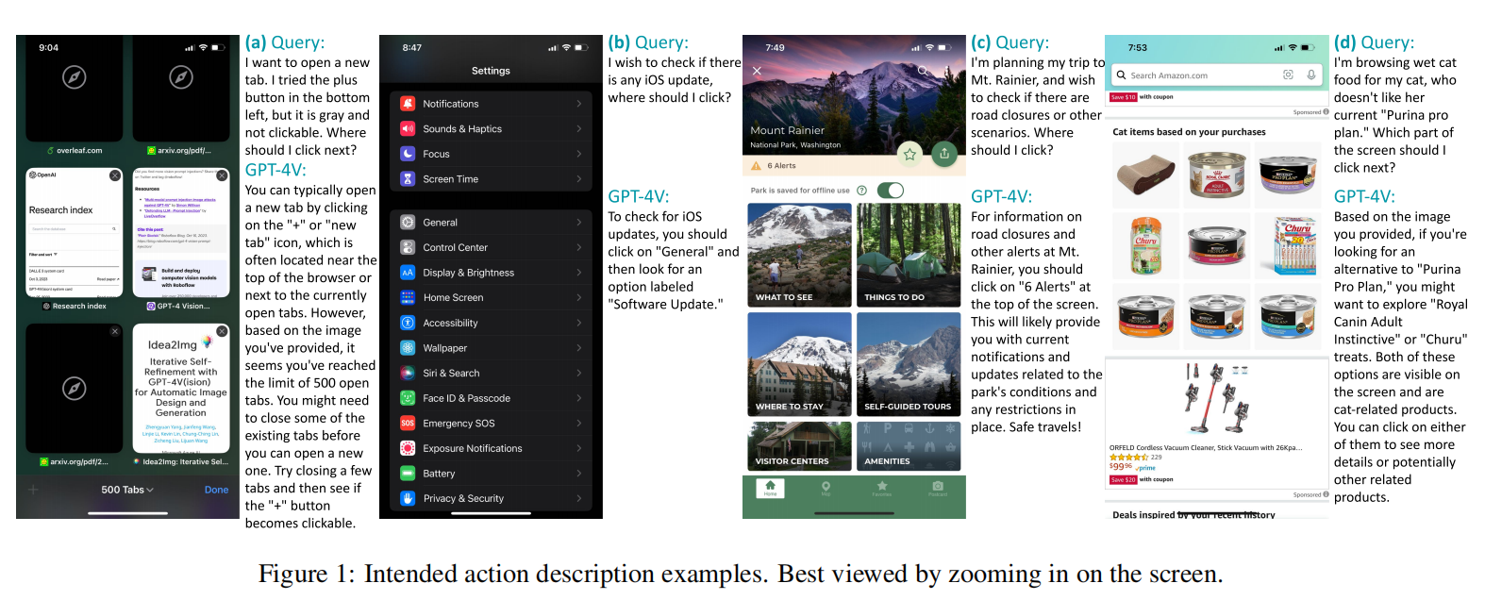The image size is (1485, 600).
Task: Close the Mount Rainier park page with X
Action: (757, 71)
